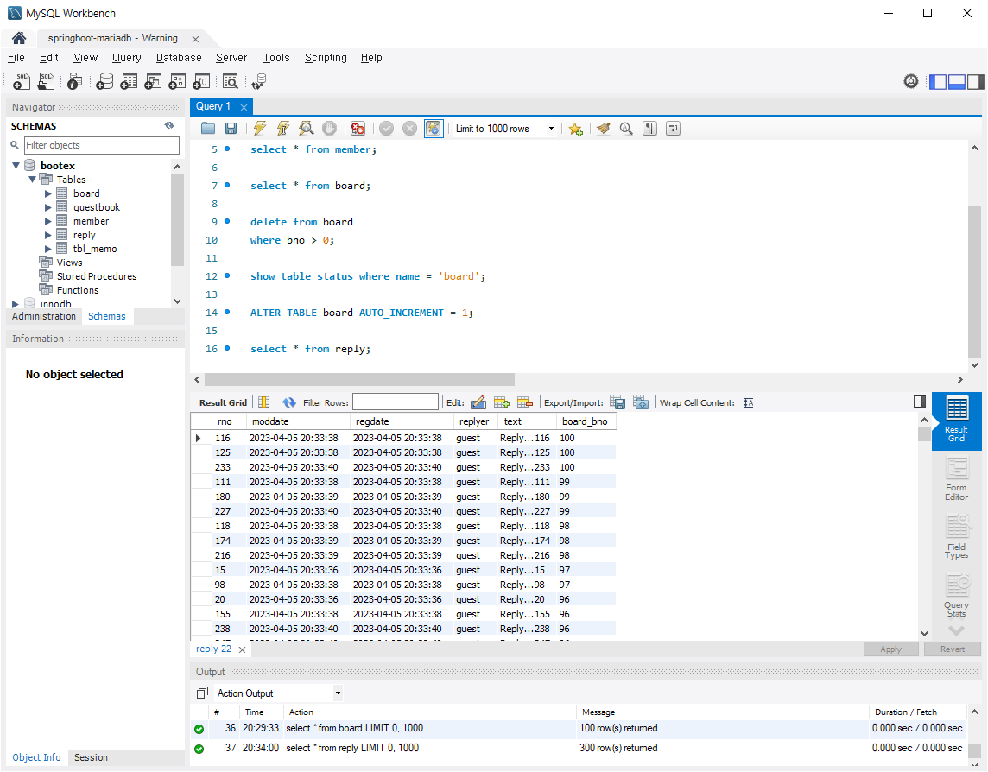Image resolution: width=988 pixels, height=772 pixels.
Task: Expand the member table node
Action: [x=47, y=221]
